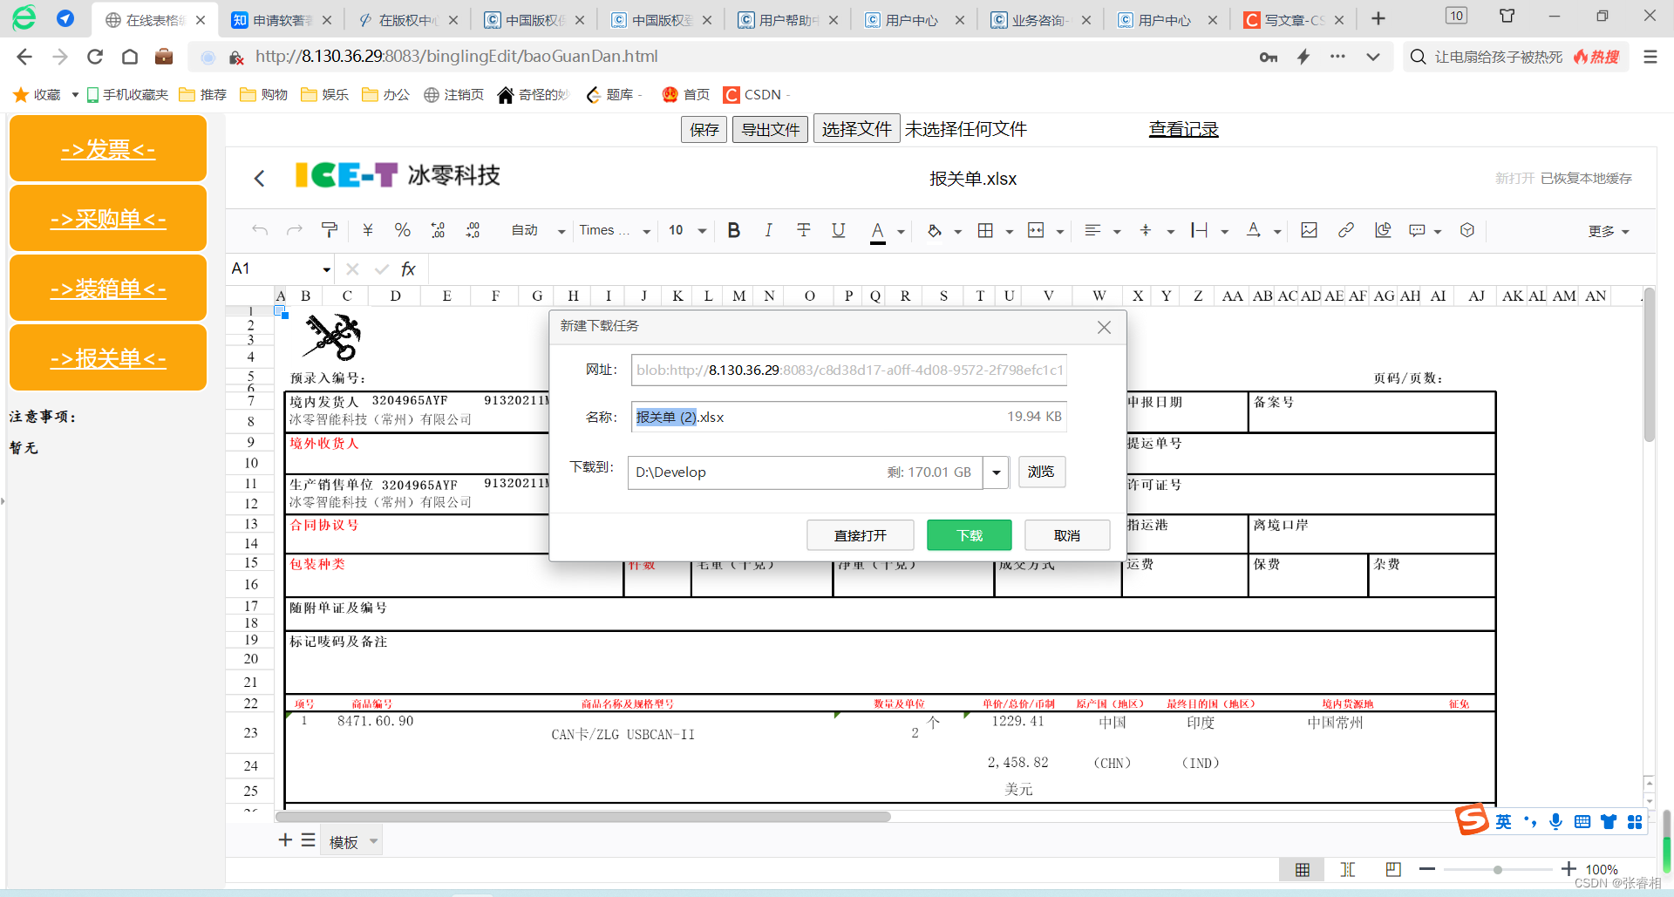Open the 发票 sidebar link
Viewport: 1674px width, 897px height.
click(x=108, y=149)
